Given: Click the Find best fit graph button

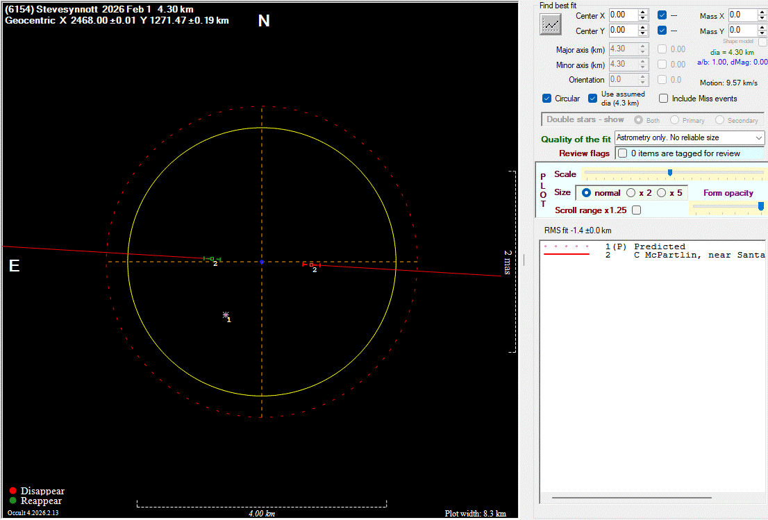Looking at the screenshot, I should coord(550,24).
